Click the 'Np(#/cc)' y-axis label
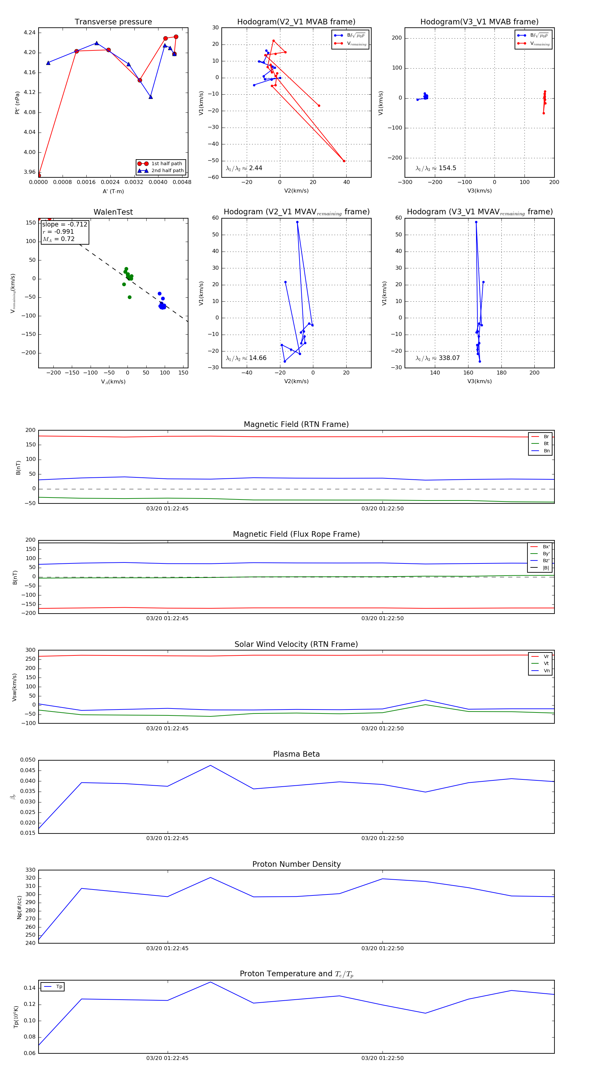Viewport: 593px width, 1088px height. (x=19, y=907)
